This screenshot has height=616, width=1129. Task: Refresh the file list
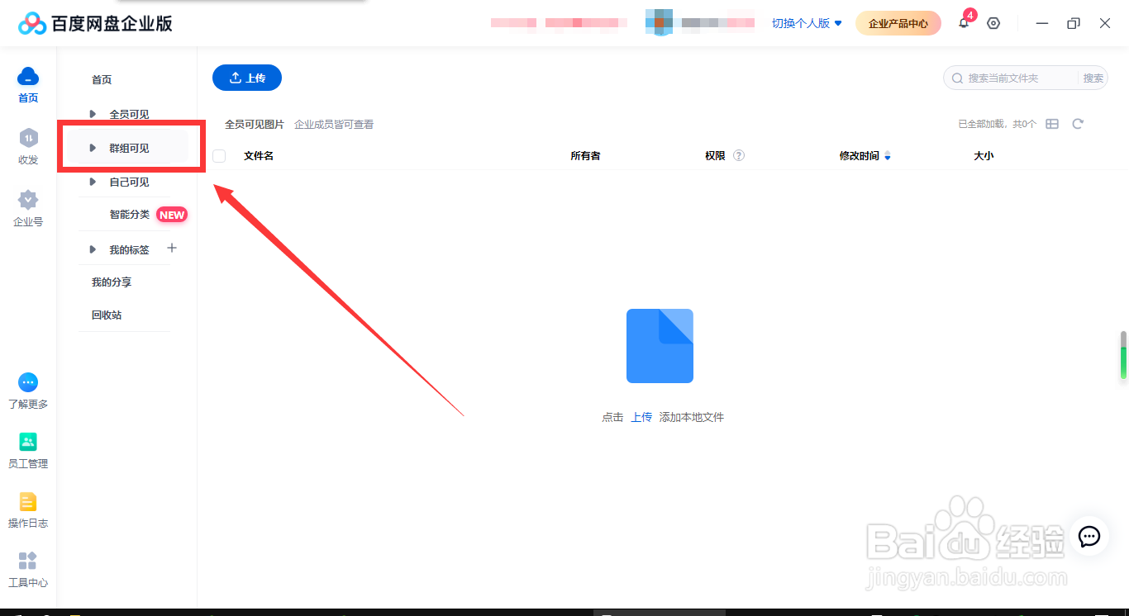(x=1078, y=123)
